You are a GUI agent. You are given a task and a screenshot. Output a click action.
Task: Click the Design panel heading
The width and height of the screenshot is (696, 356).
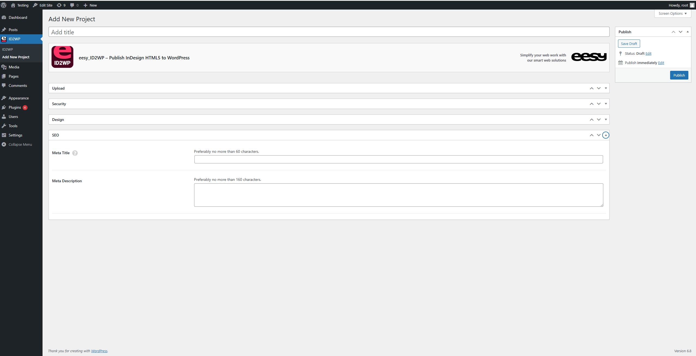(58, 120)
